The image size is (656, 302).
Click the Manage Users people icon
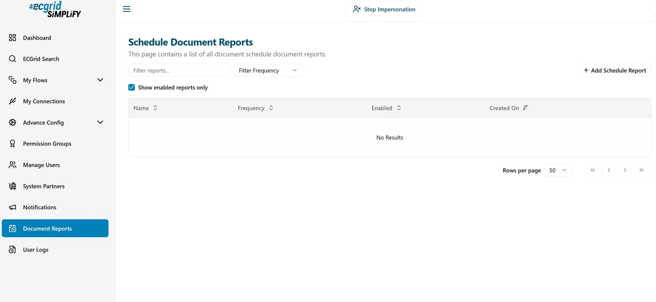[x=13, y=165]
